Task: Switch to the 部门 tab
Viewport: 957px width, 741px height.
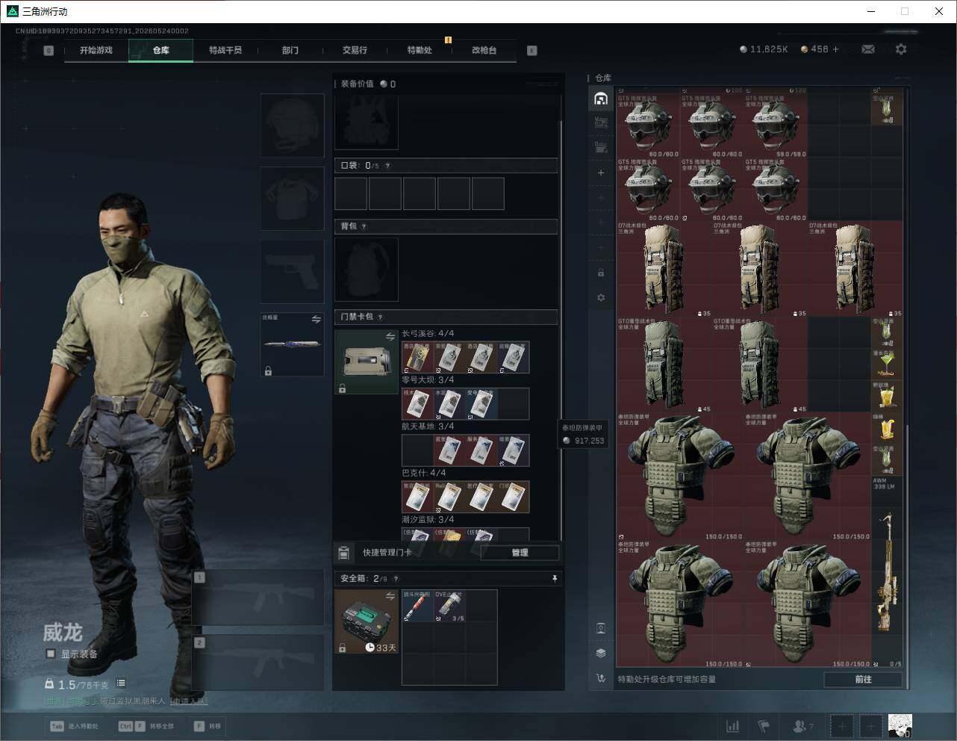Action: (290, 50)
